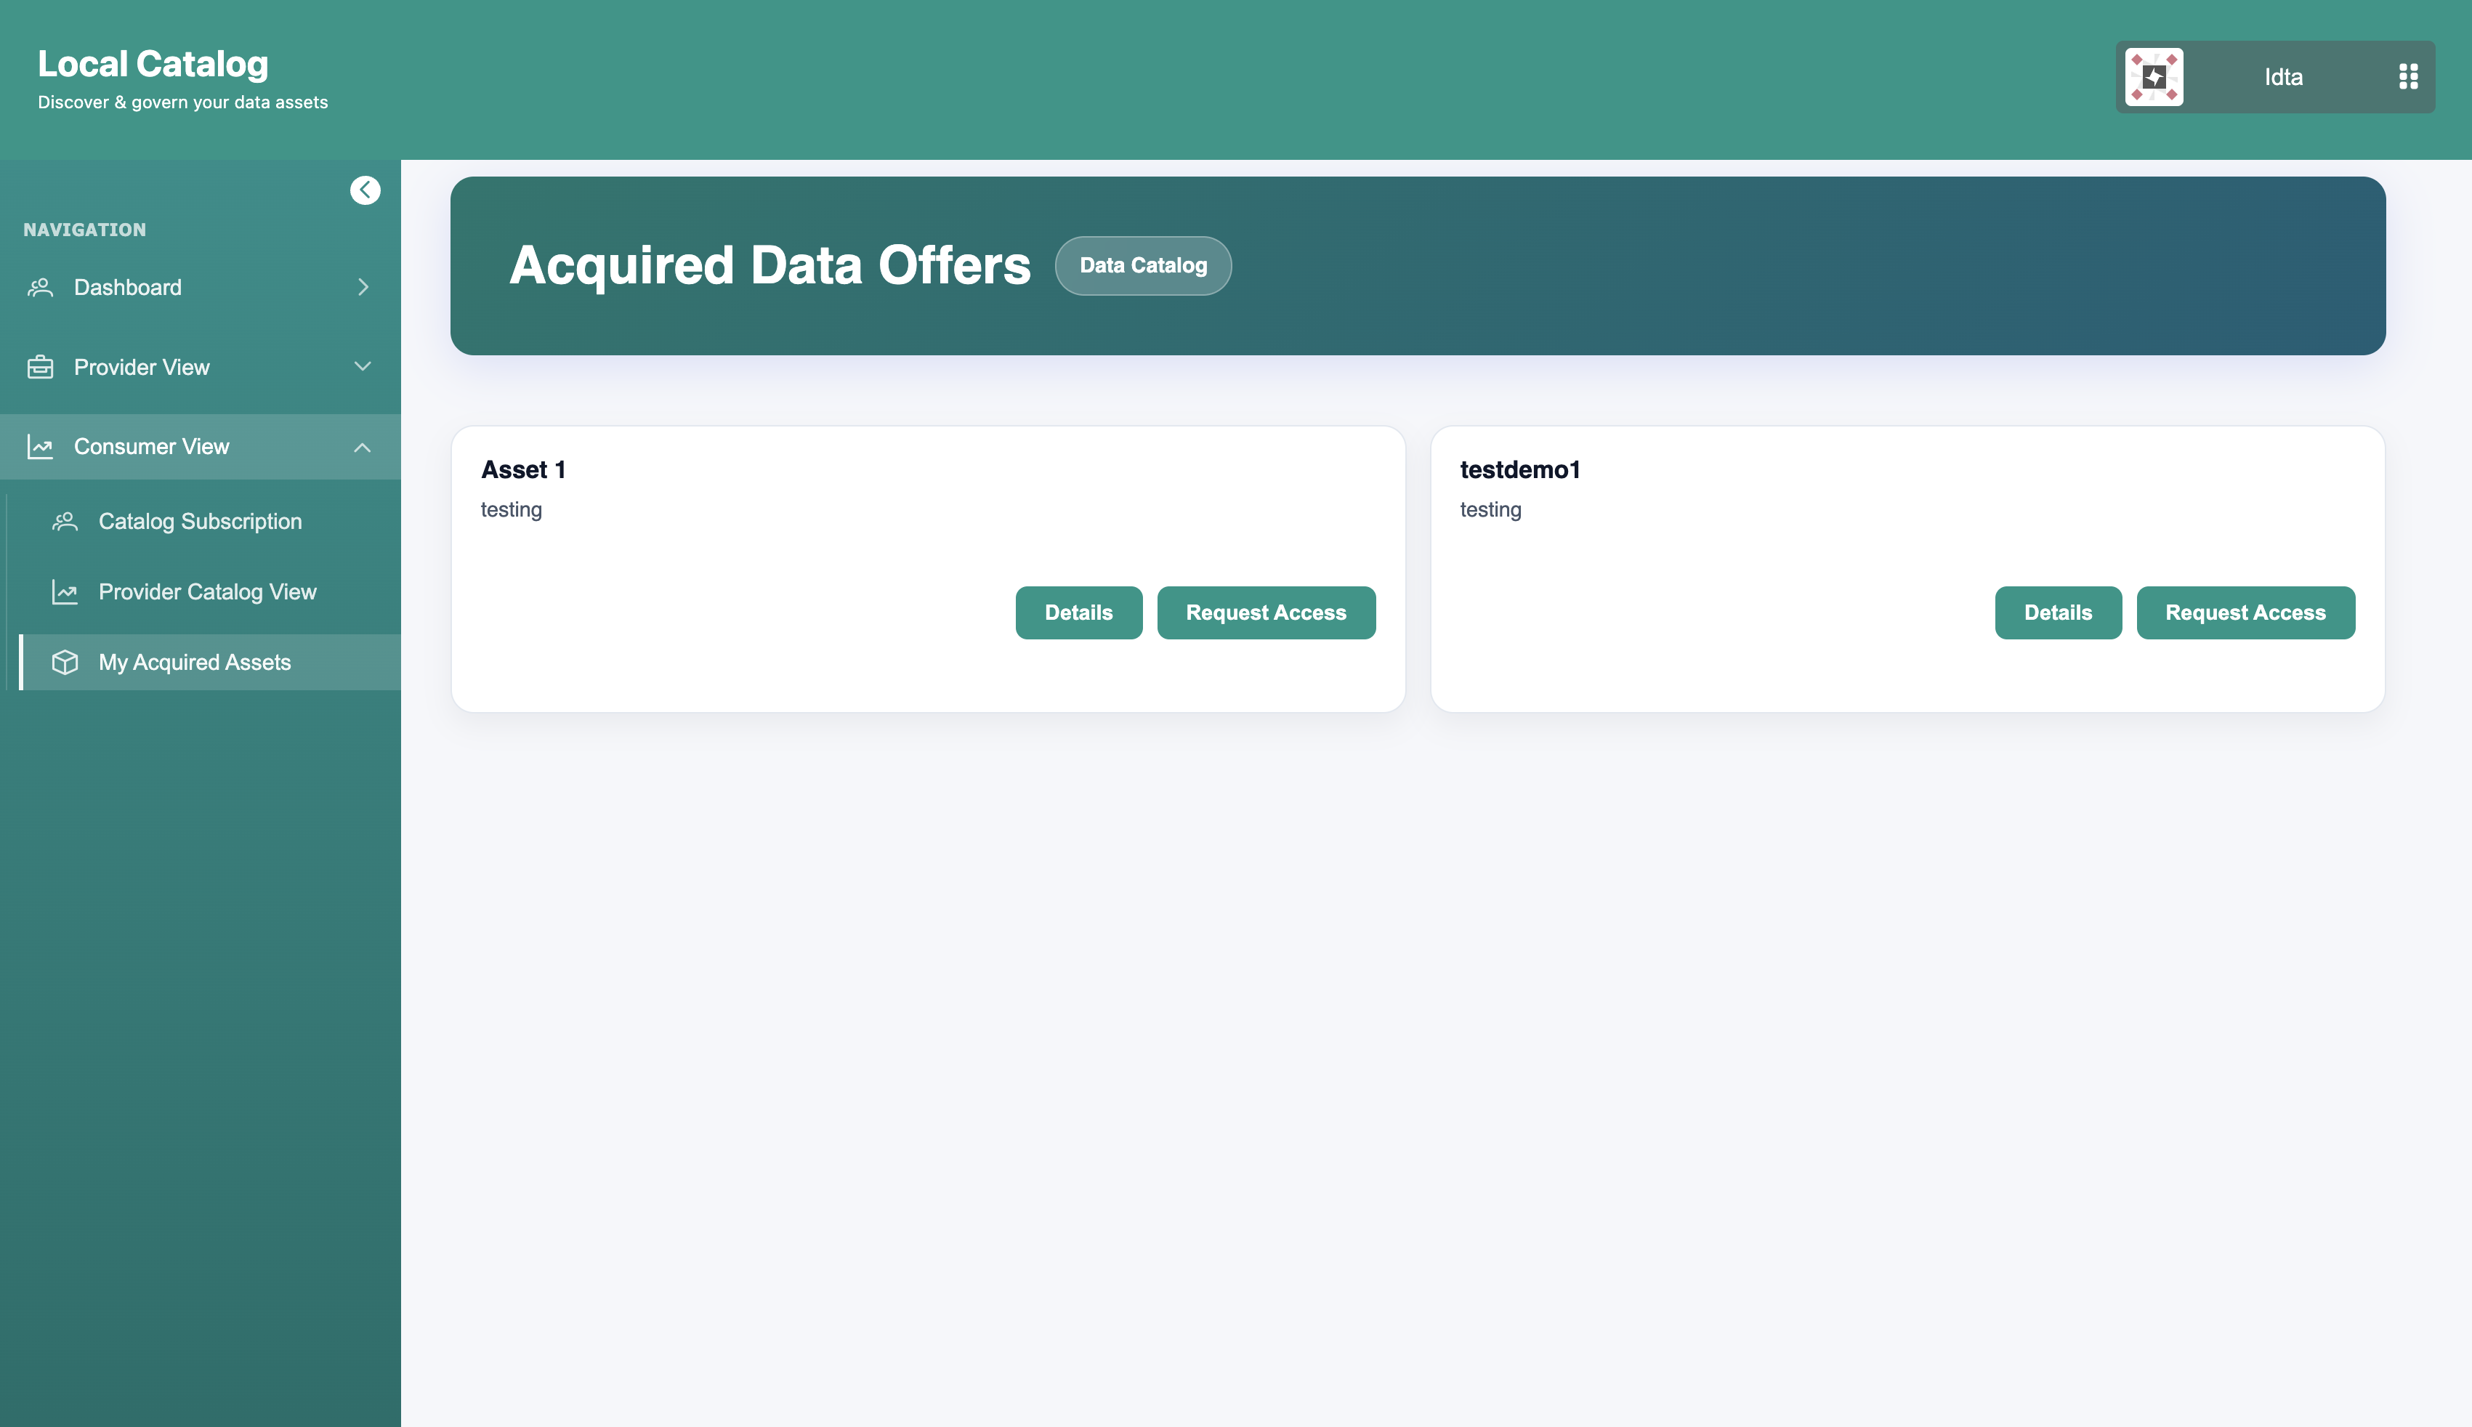Click the Asset 1 card title
This screenshot has width=2472, height=1427.
(x=523, y=469)
